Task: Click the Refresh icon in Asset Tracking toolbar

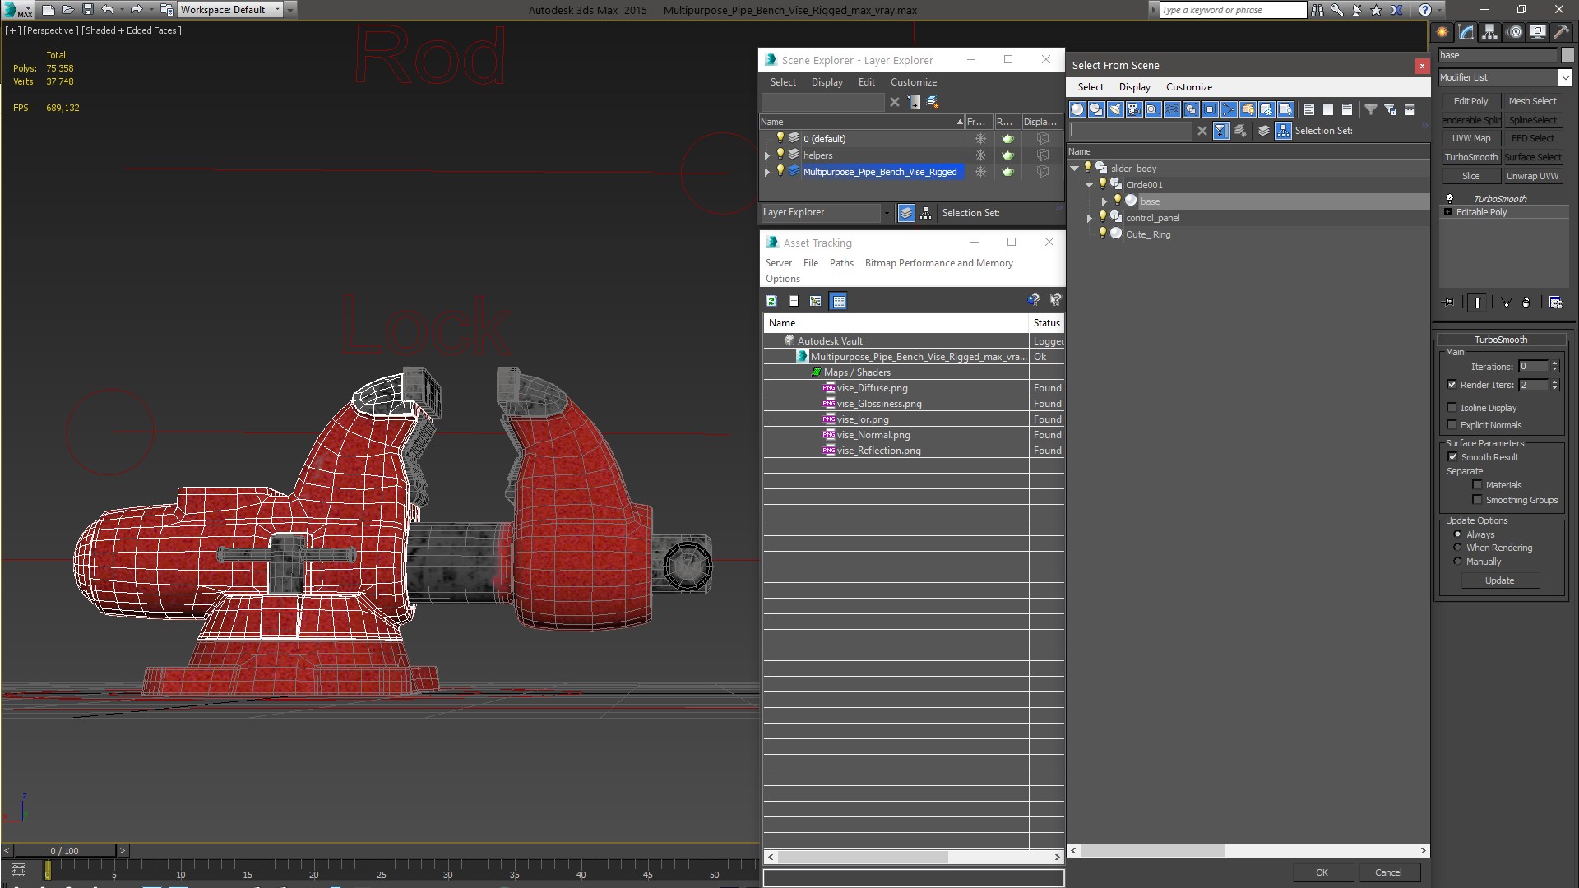Action: [771, 301]
